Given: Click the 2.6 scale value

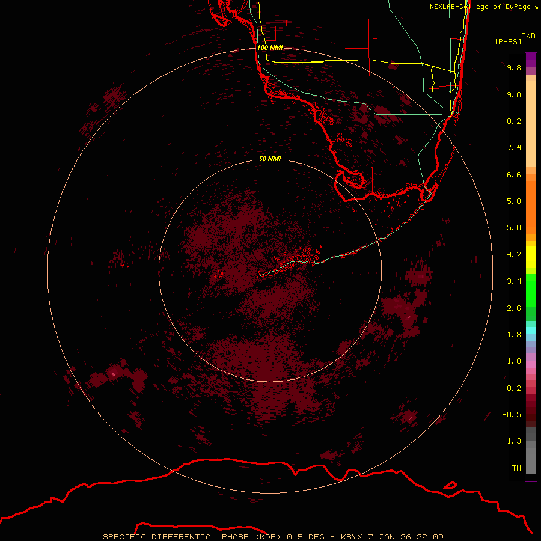Looking at the screenshot, I should [514, 308].
